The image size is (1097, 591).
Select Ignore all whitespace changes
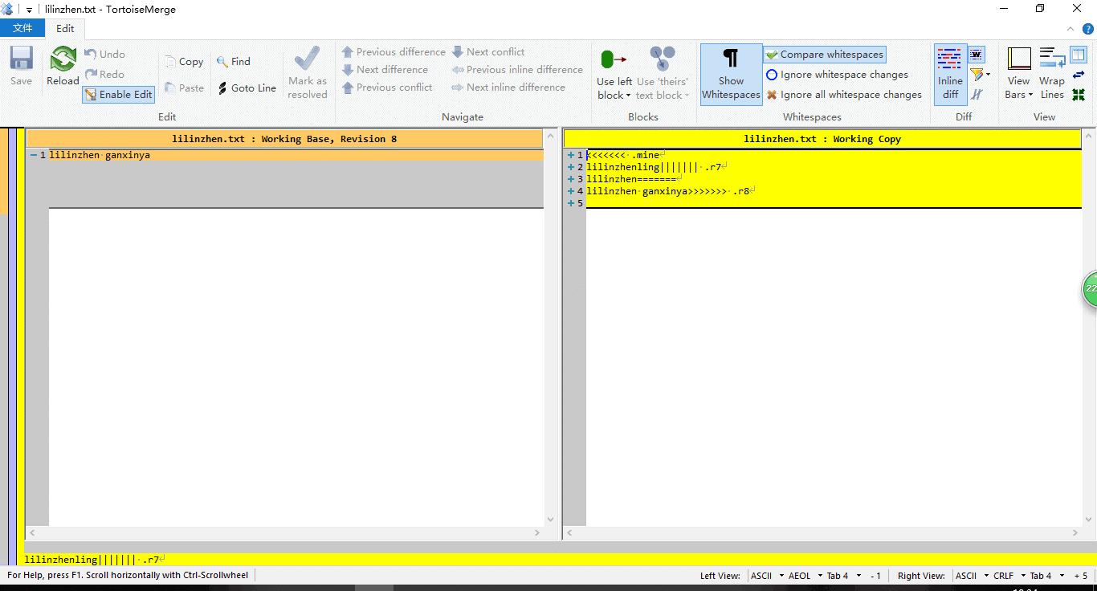843,95
